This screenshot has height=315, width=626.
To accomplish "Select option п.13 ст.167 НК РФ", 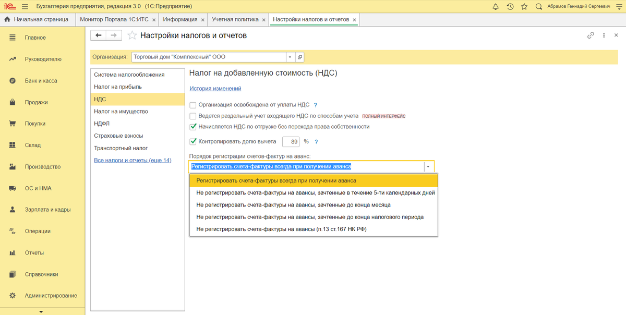I will 314,229.
